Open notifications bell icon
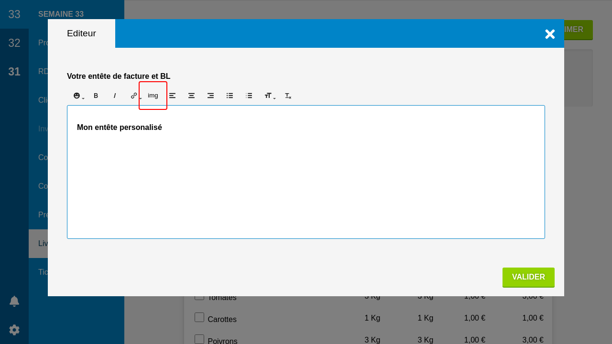 coord(14,301)
